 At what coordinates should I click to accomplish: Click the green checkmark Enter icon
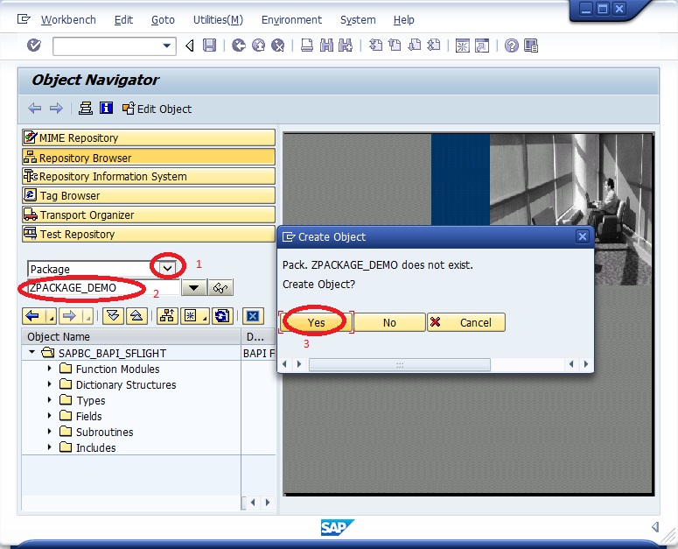pyautogui.click(x=34, y=45)
